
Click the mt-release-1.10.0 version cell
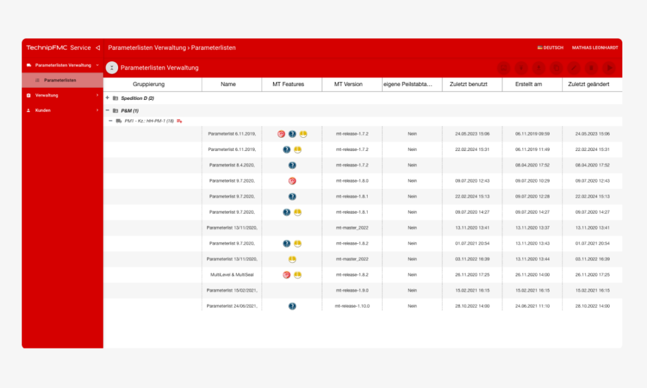352,306
